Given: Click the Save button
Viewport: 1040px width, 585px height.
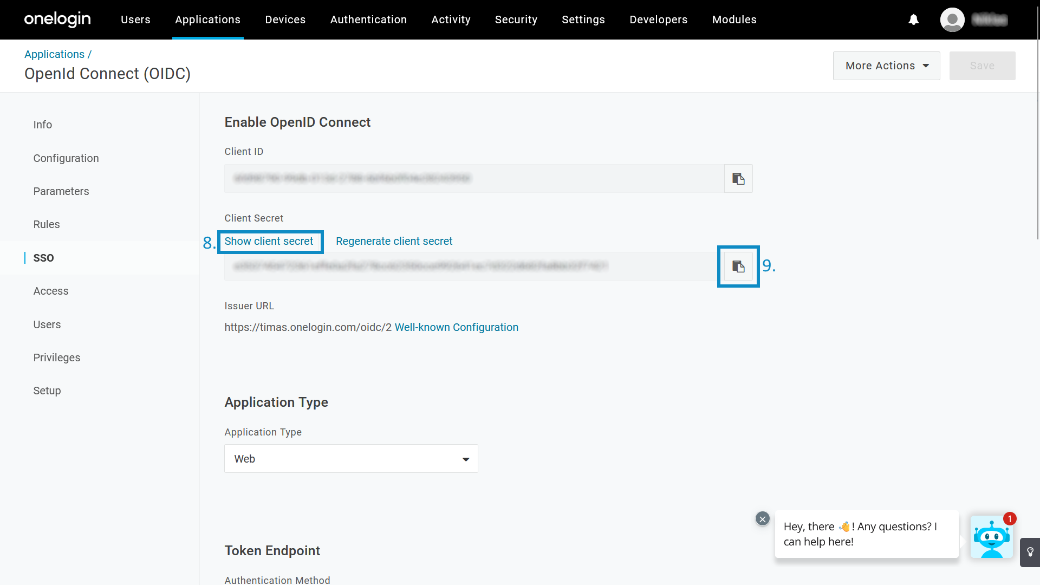Looking at the screenshot, I should coord(982,66).
